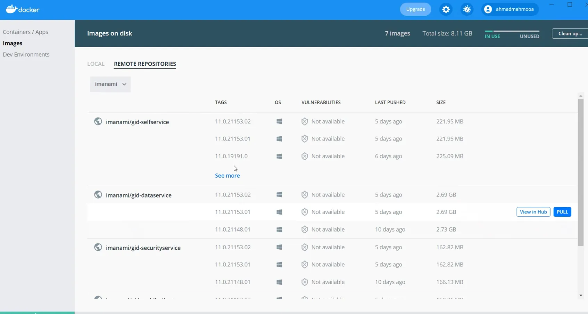Click globe icon beside imanami/gid-selfservice
The height and width of the screenshot is (314, 588).
tap(98, 121)
